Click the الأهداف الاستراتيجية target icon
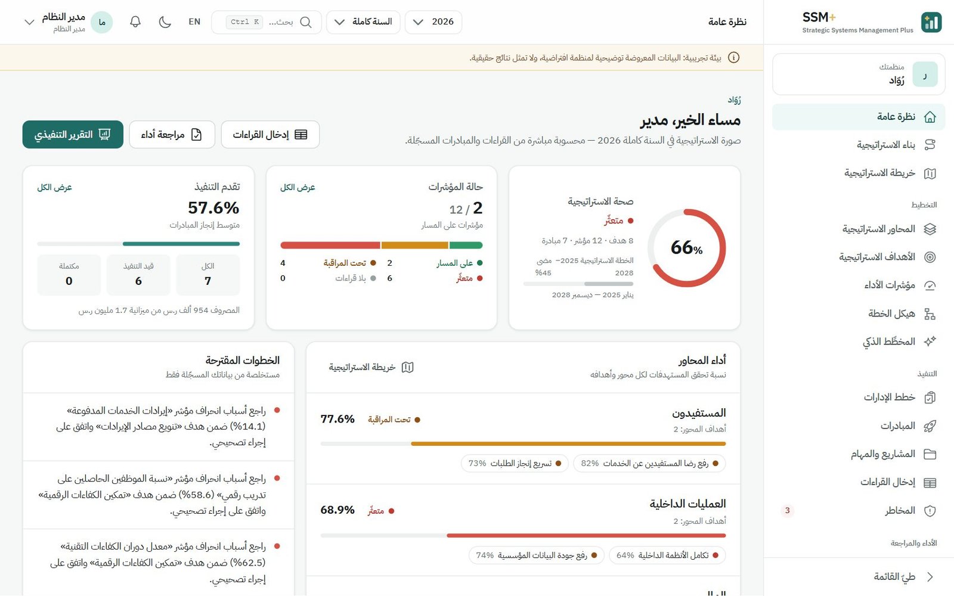The height and width of the screenshot is (596, 954). coord(930,257)
